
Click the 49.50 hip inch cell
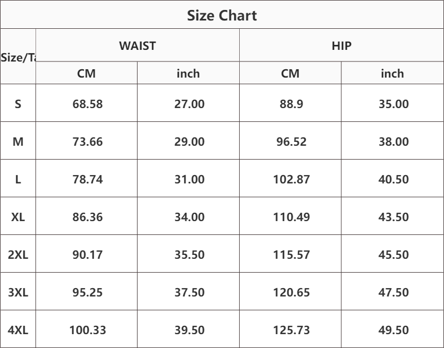coord(392,329)
